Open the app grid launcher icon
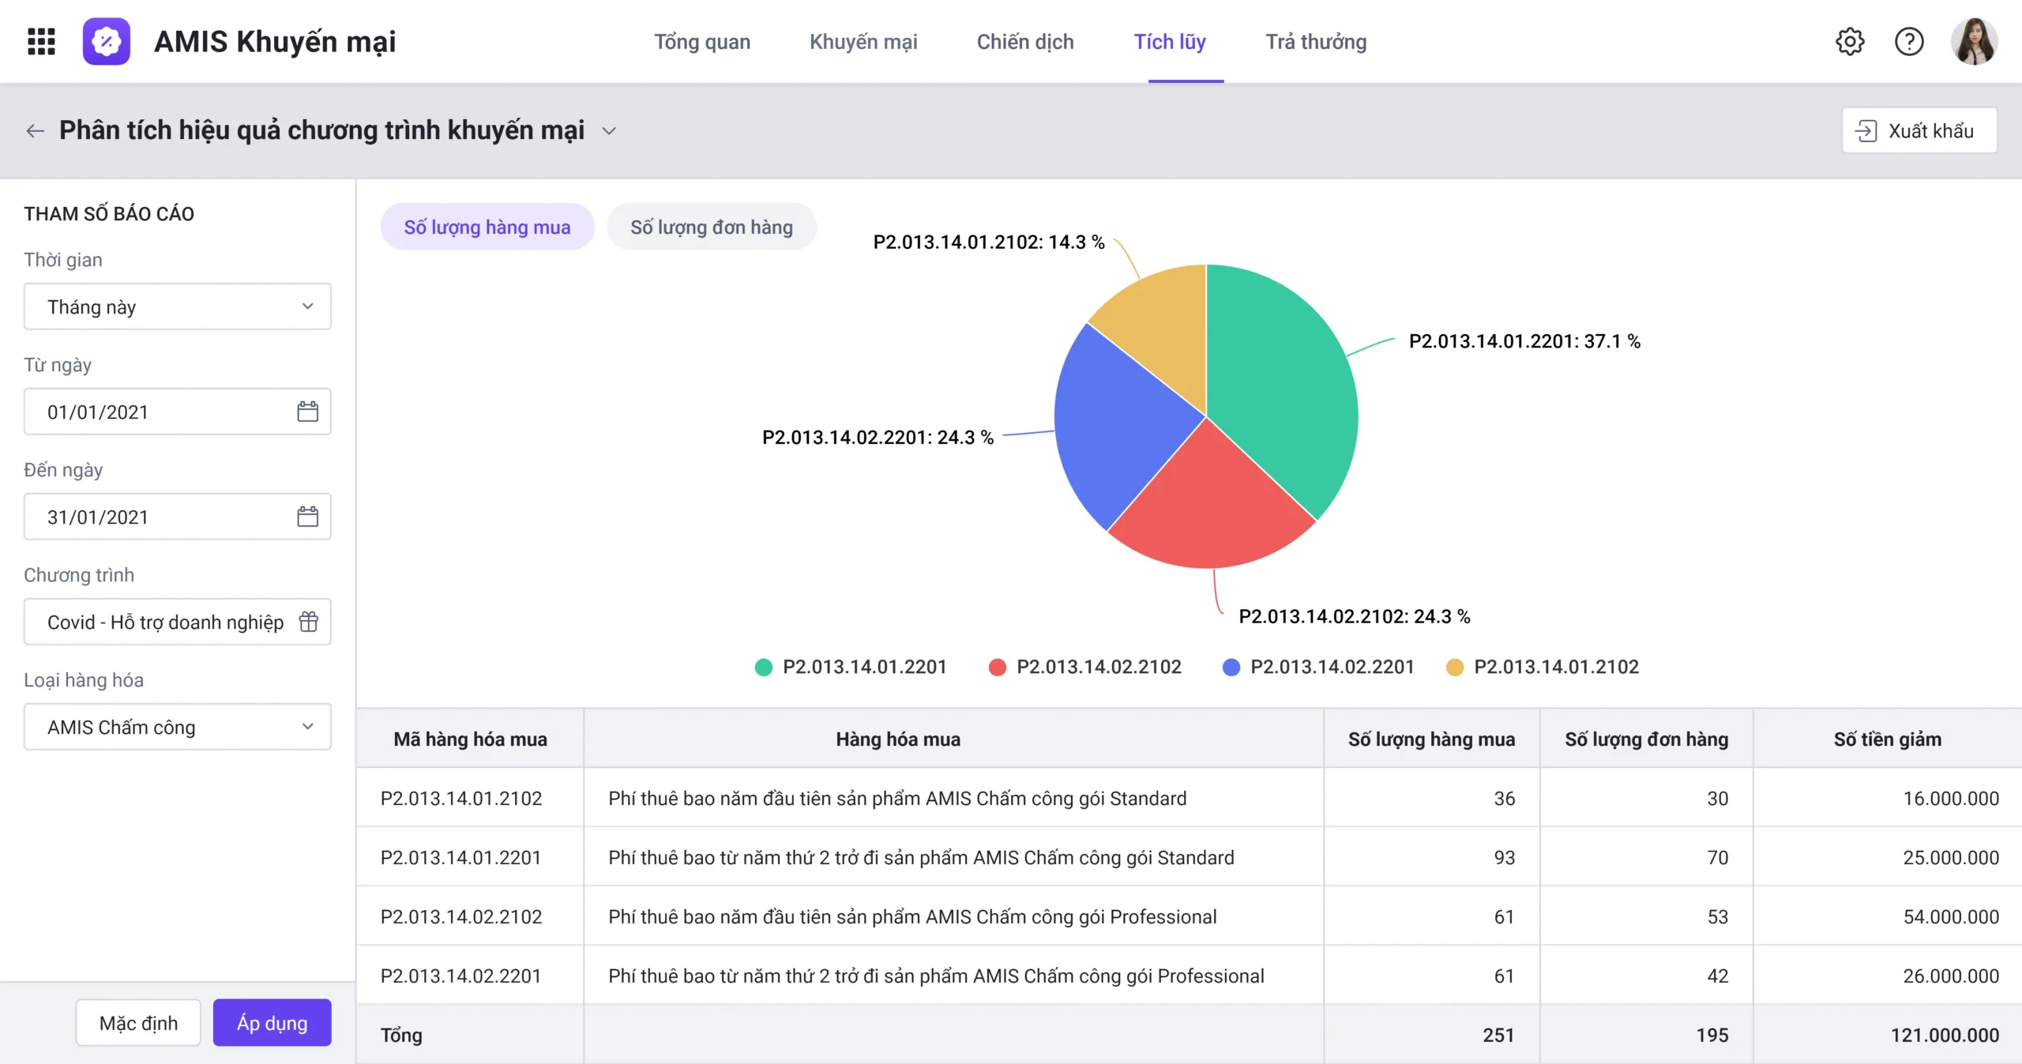2022x1064 pixels. point(41,41)
